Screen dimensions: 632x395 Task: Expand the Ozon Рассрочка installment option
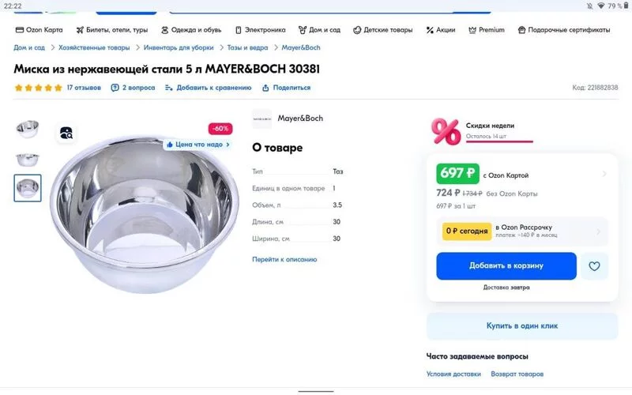tap(598, 231)
